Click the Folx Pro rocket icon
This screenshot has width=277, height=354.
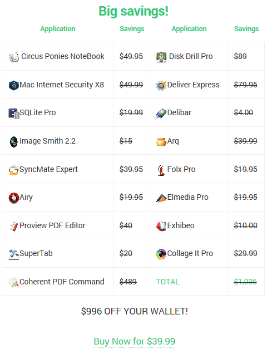point(161,170)
